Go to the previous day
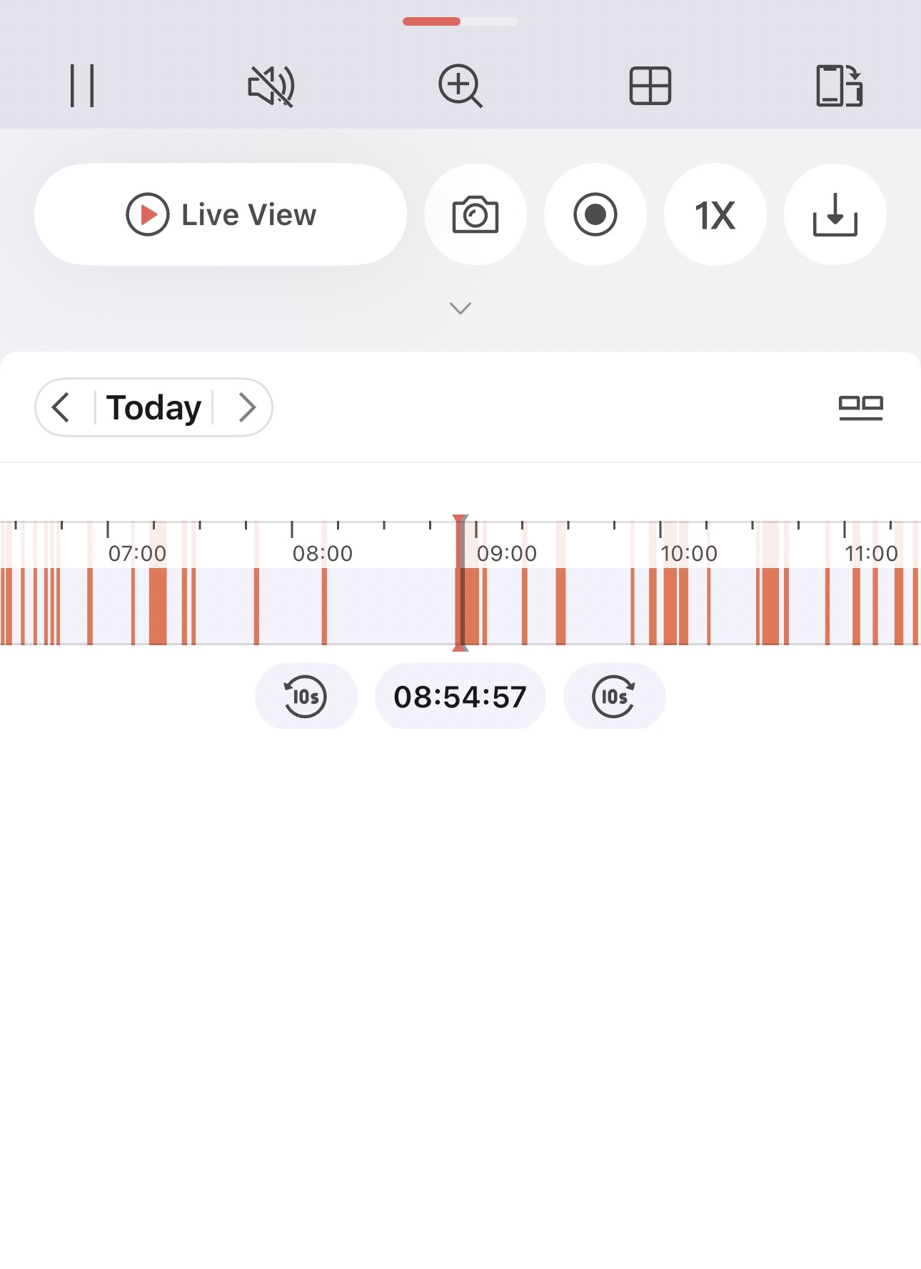Image resolution: width=921 pixels, height=1269 pixels. coord(62,407)
